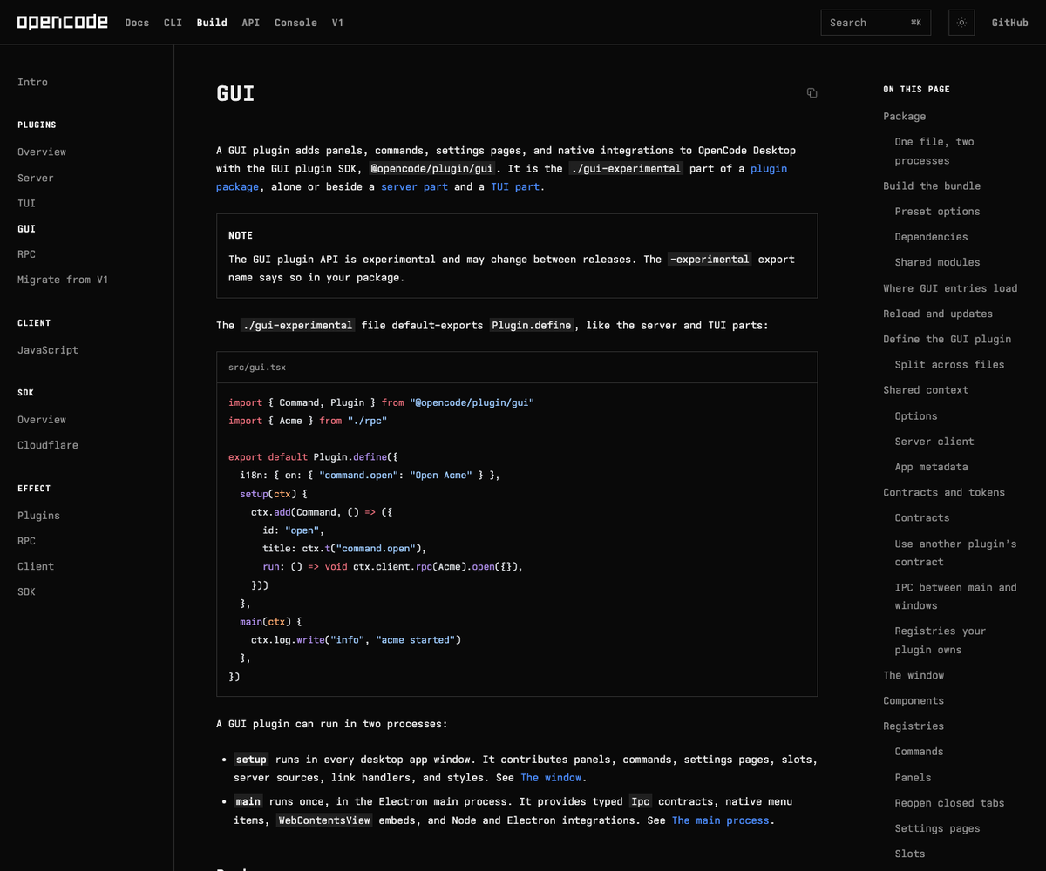This screenshot has width=1046, height=871.
Task: Select the Cloudflare SDK page
Action: pos(48,445)
